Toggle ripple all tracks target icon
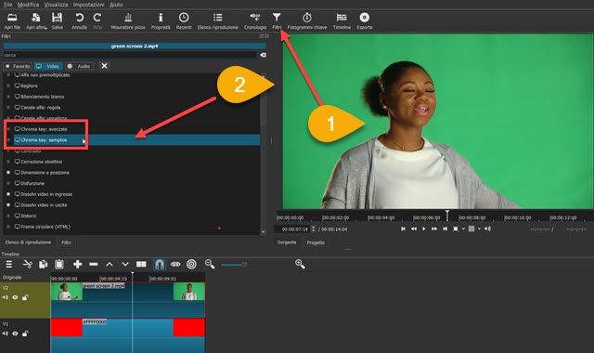Image resolution: width=594 pixels, height=353 pixels. pyautogui.click(x=192, y=264)
